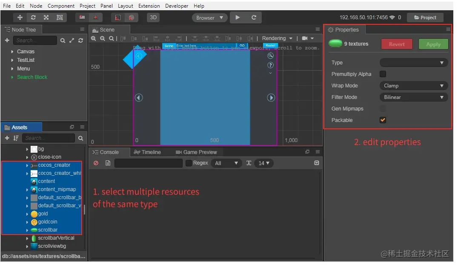Toggle the Regex checkbox
The image size is (458, 267).
[189, 163]
